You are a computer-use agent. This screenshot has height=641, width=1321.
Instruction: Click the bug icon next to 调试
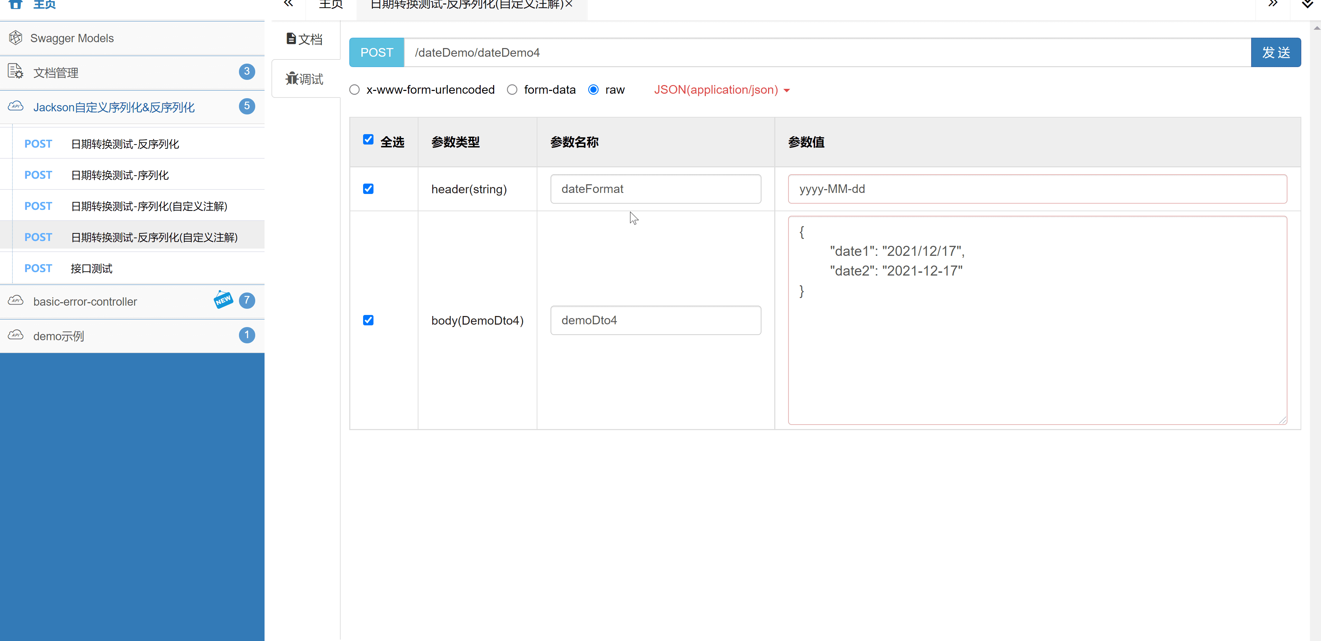click(292, 78)
